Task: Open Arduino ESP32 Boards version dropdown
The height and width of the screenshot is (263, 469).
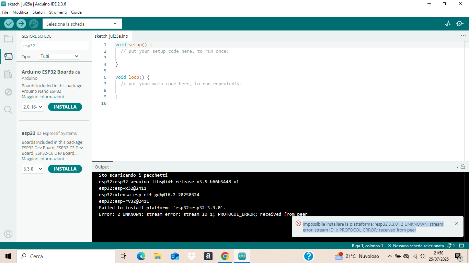Action: coord(33,107)
